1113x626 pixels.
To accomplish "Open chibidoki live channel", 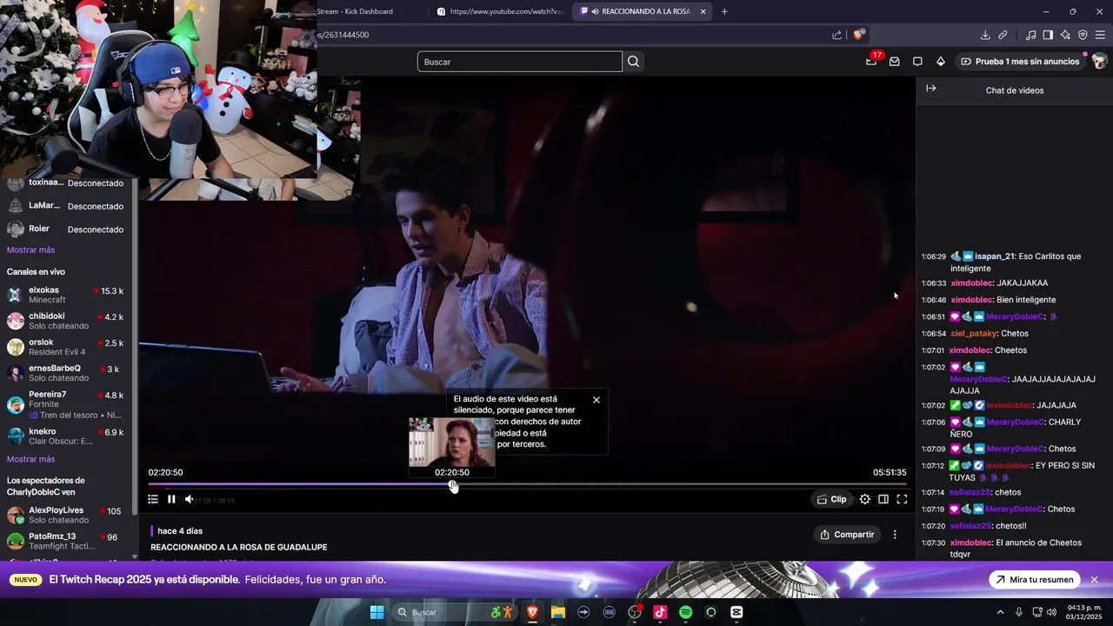I will point(67,321).
